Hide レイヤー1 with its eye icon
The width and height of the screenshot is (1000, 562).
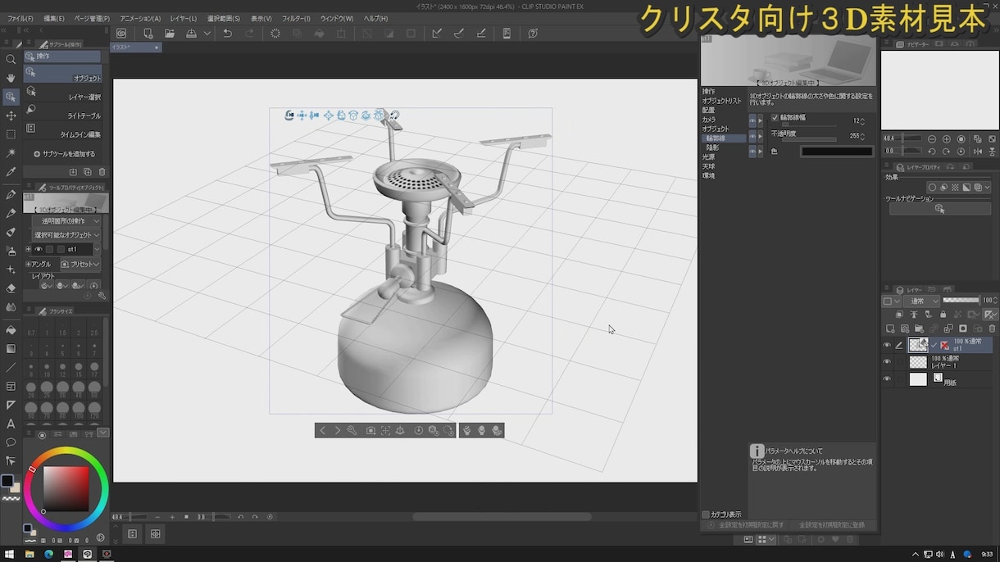tap(886, 362)
